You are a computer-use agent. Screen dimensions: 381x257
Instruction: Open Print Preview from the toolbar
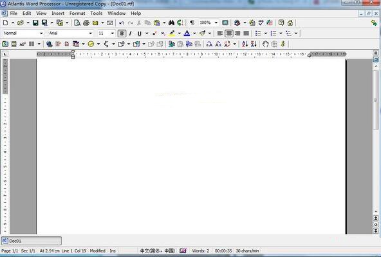pos(77,23)
